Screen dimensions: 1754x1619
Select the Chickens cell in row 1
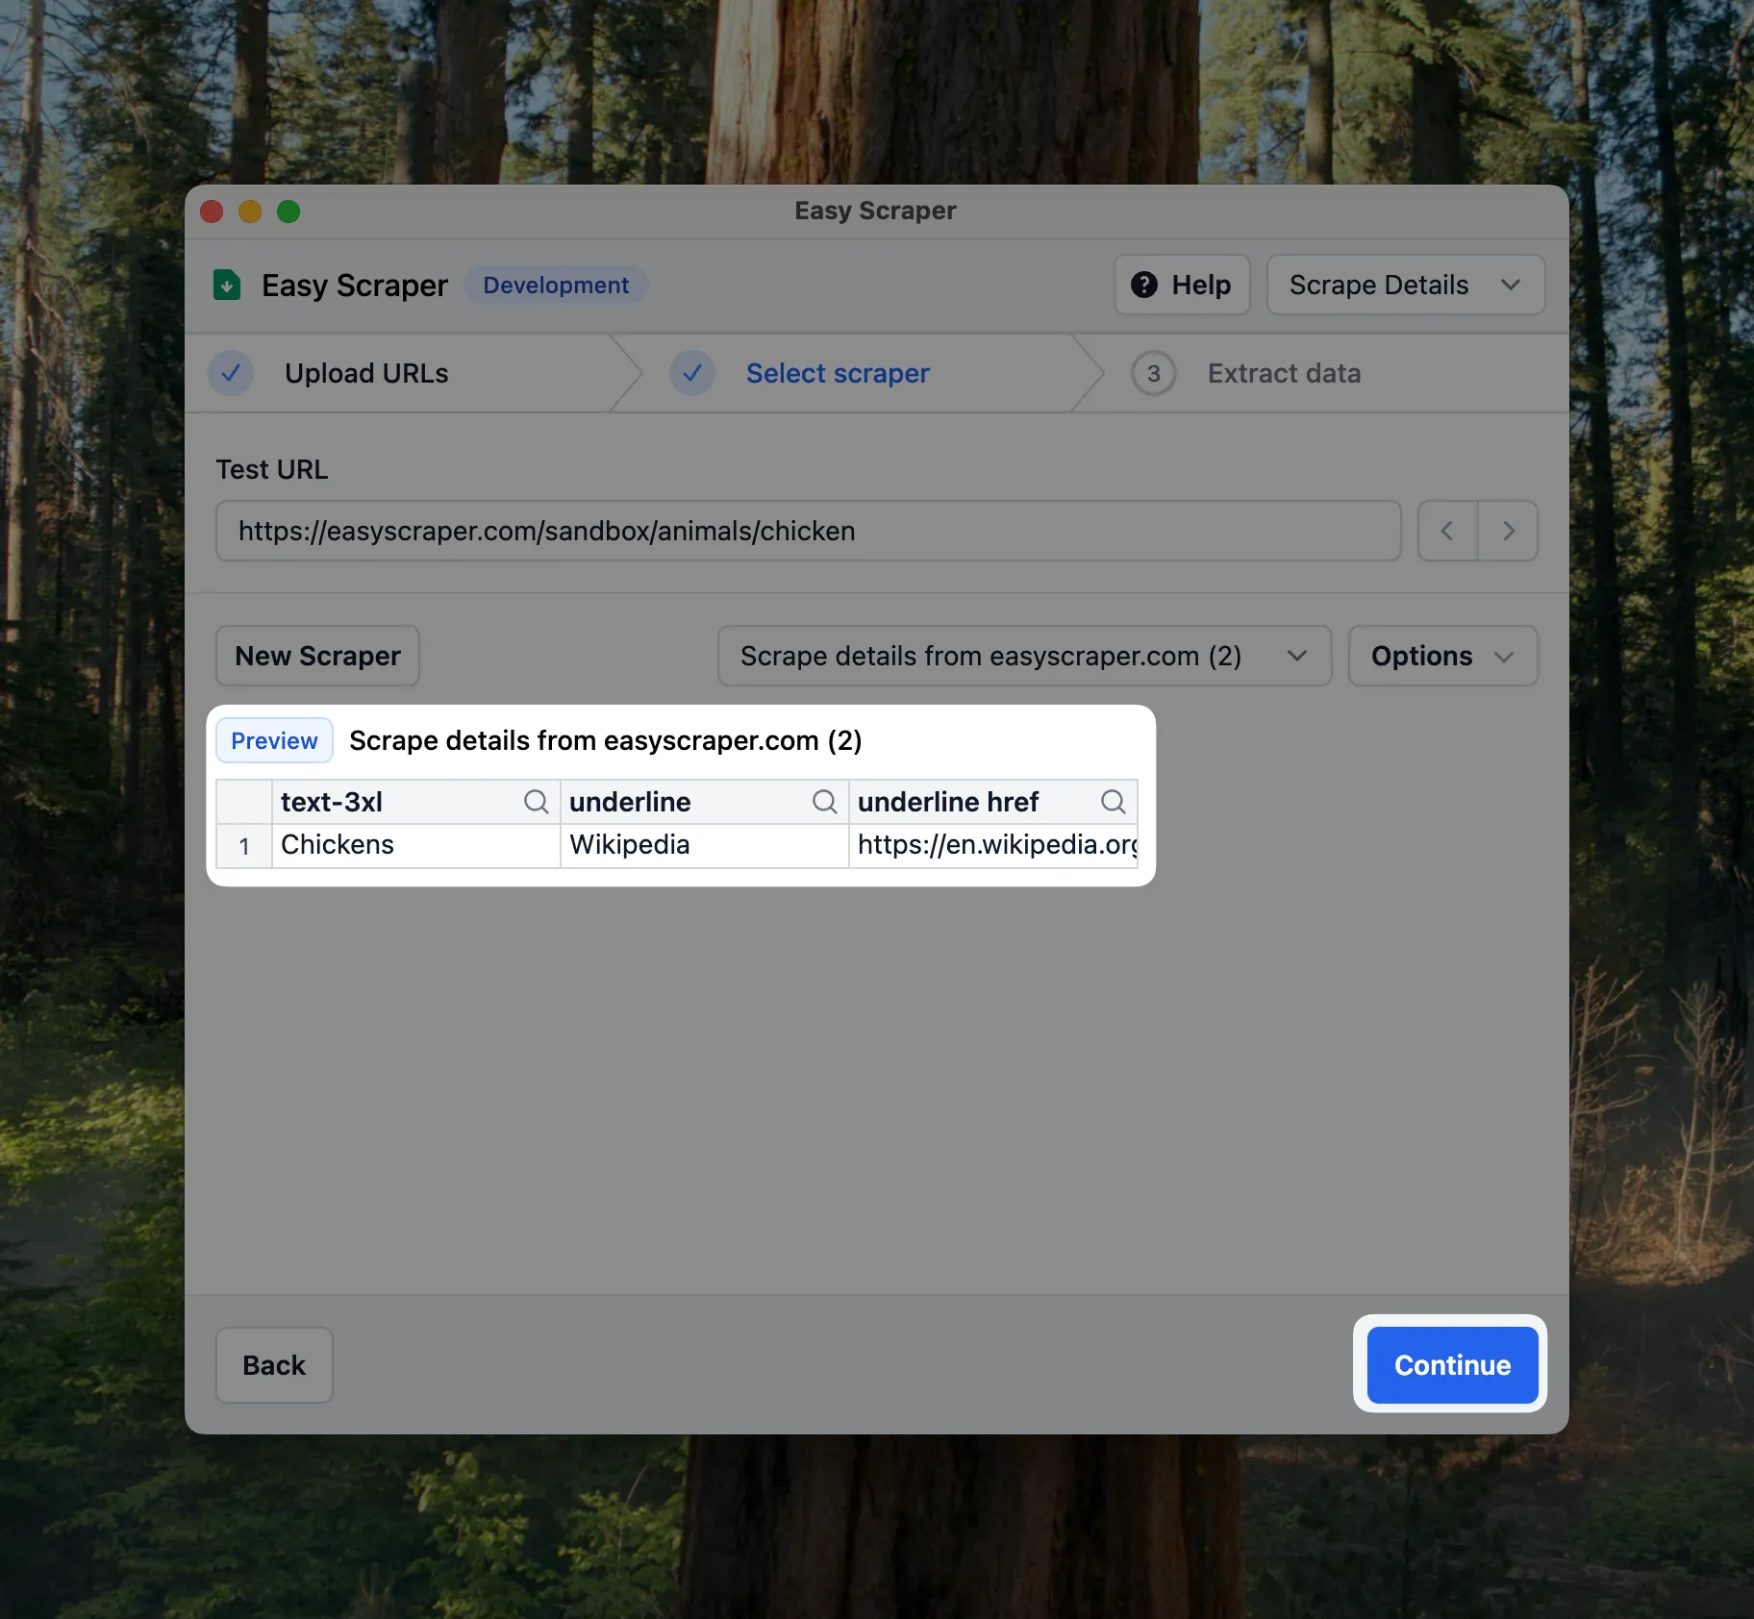tap(415, 845)
